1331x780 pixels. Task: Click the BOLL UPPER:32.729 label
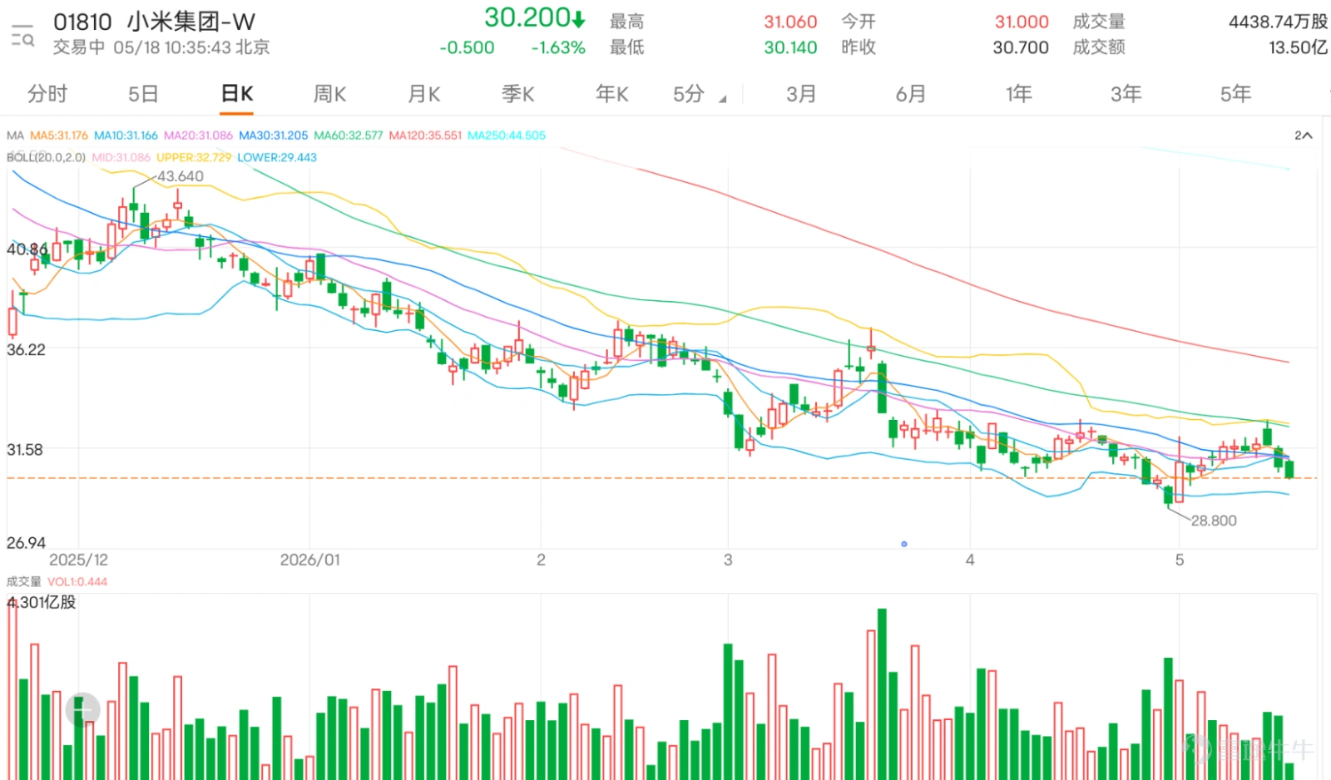[x=194, y=157]
